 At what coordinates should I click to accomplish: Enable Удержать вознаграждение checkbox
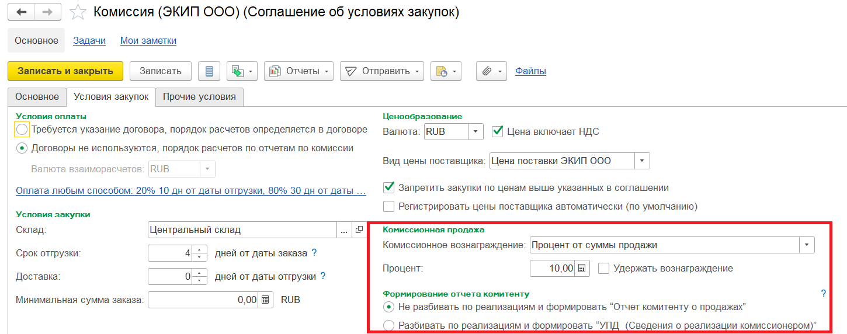click(604, 269)
